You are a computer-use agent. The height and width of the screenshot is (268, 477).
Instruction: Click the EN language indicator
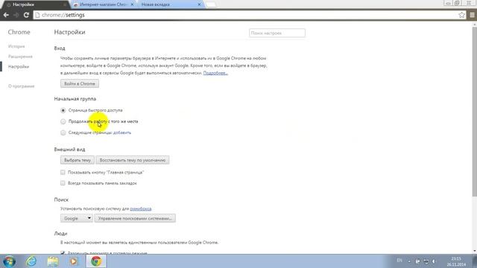(399, 261)
